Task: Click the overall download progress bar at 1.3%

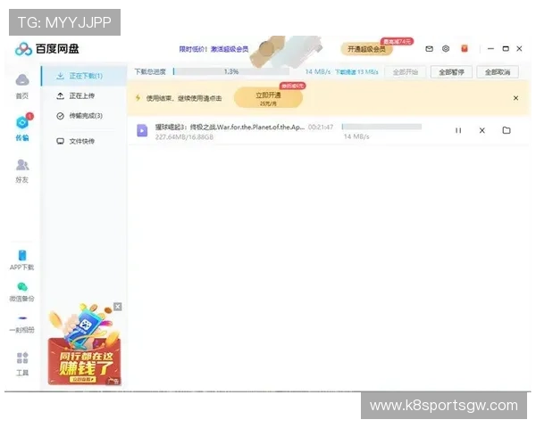Action: coord(231,71)
